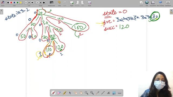Screen dimensions: 173x97
Task: Go to the Previous page
Action: point(77,3)
